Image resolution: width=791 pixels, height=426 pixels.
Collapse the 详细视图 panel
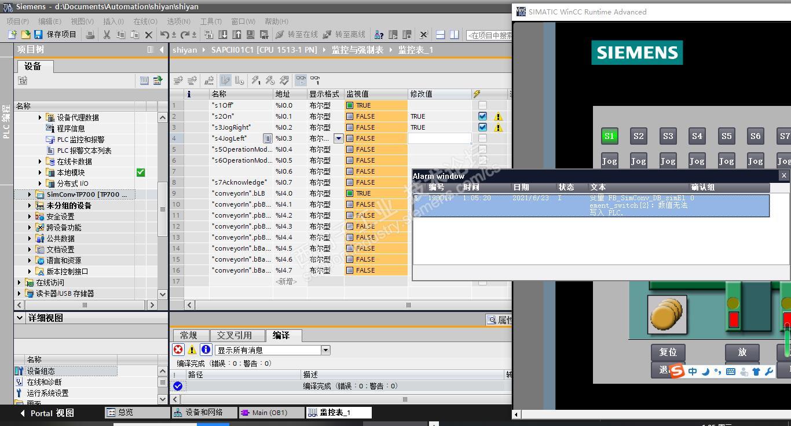[20, 318]
